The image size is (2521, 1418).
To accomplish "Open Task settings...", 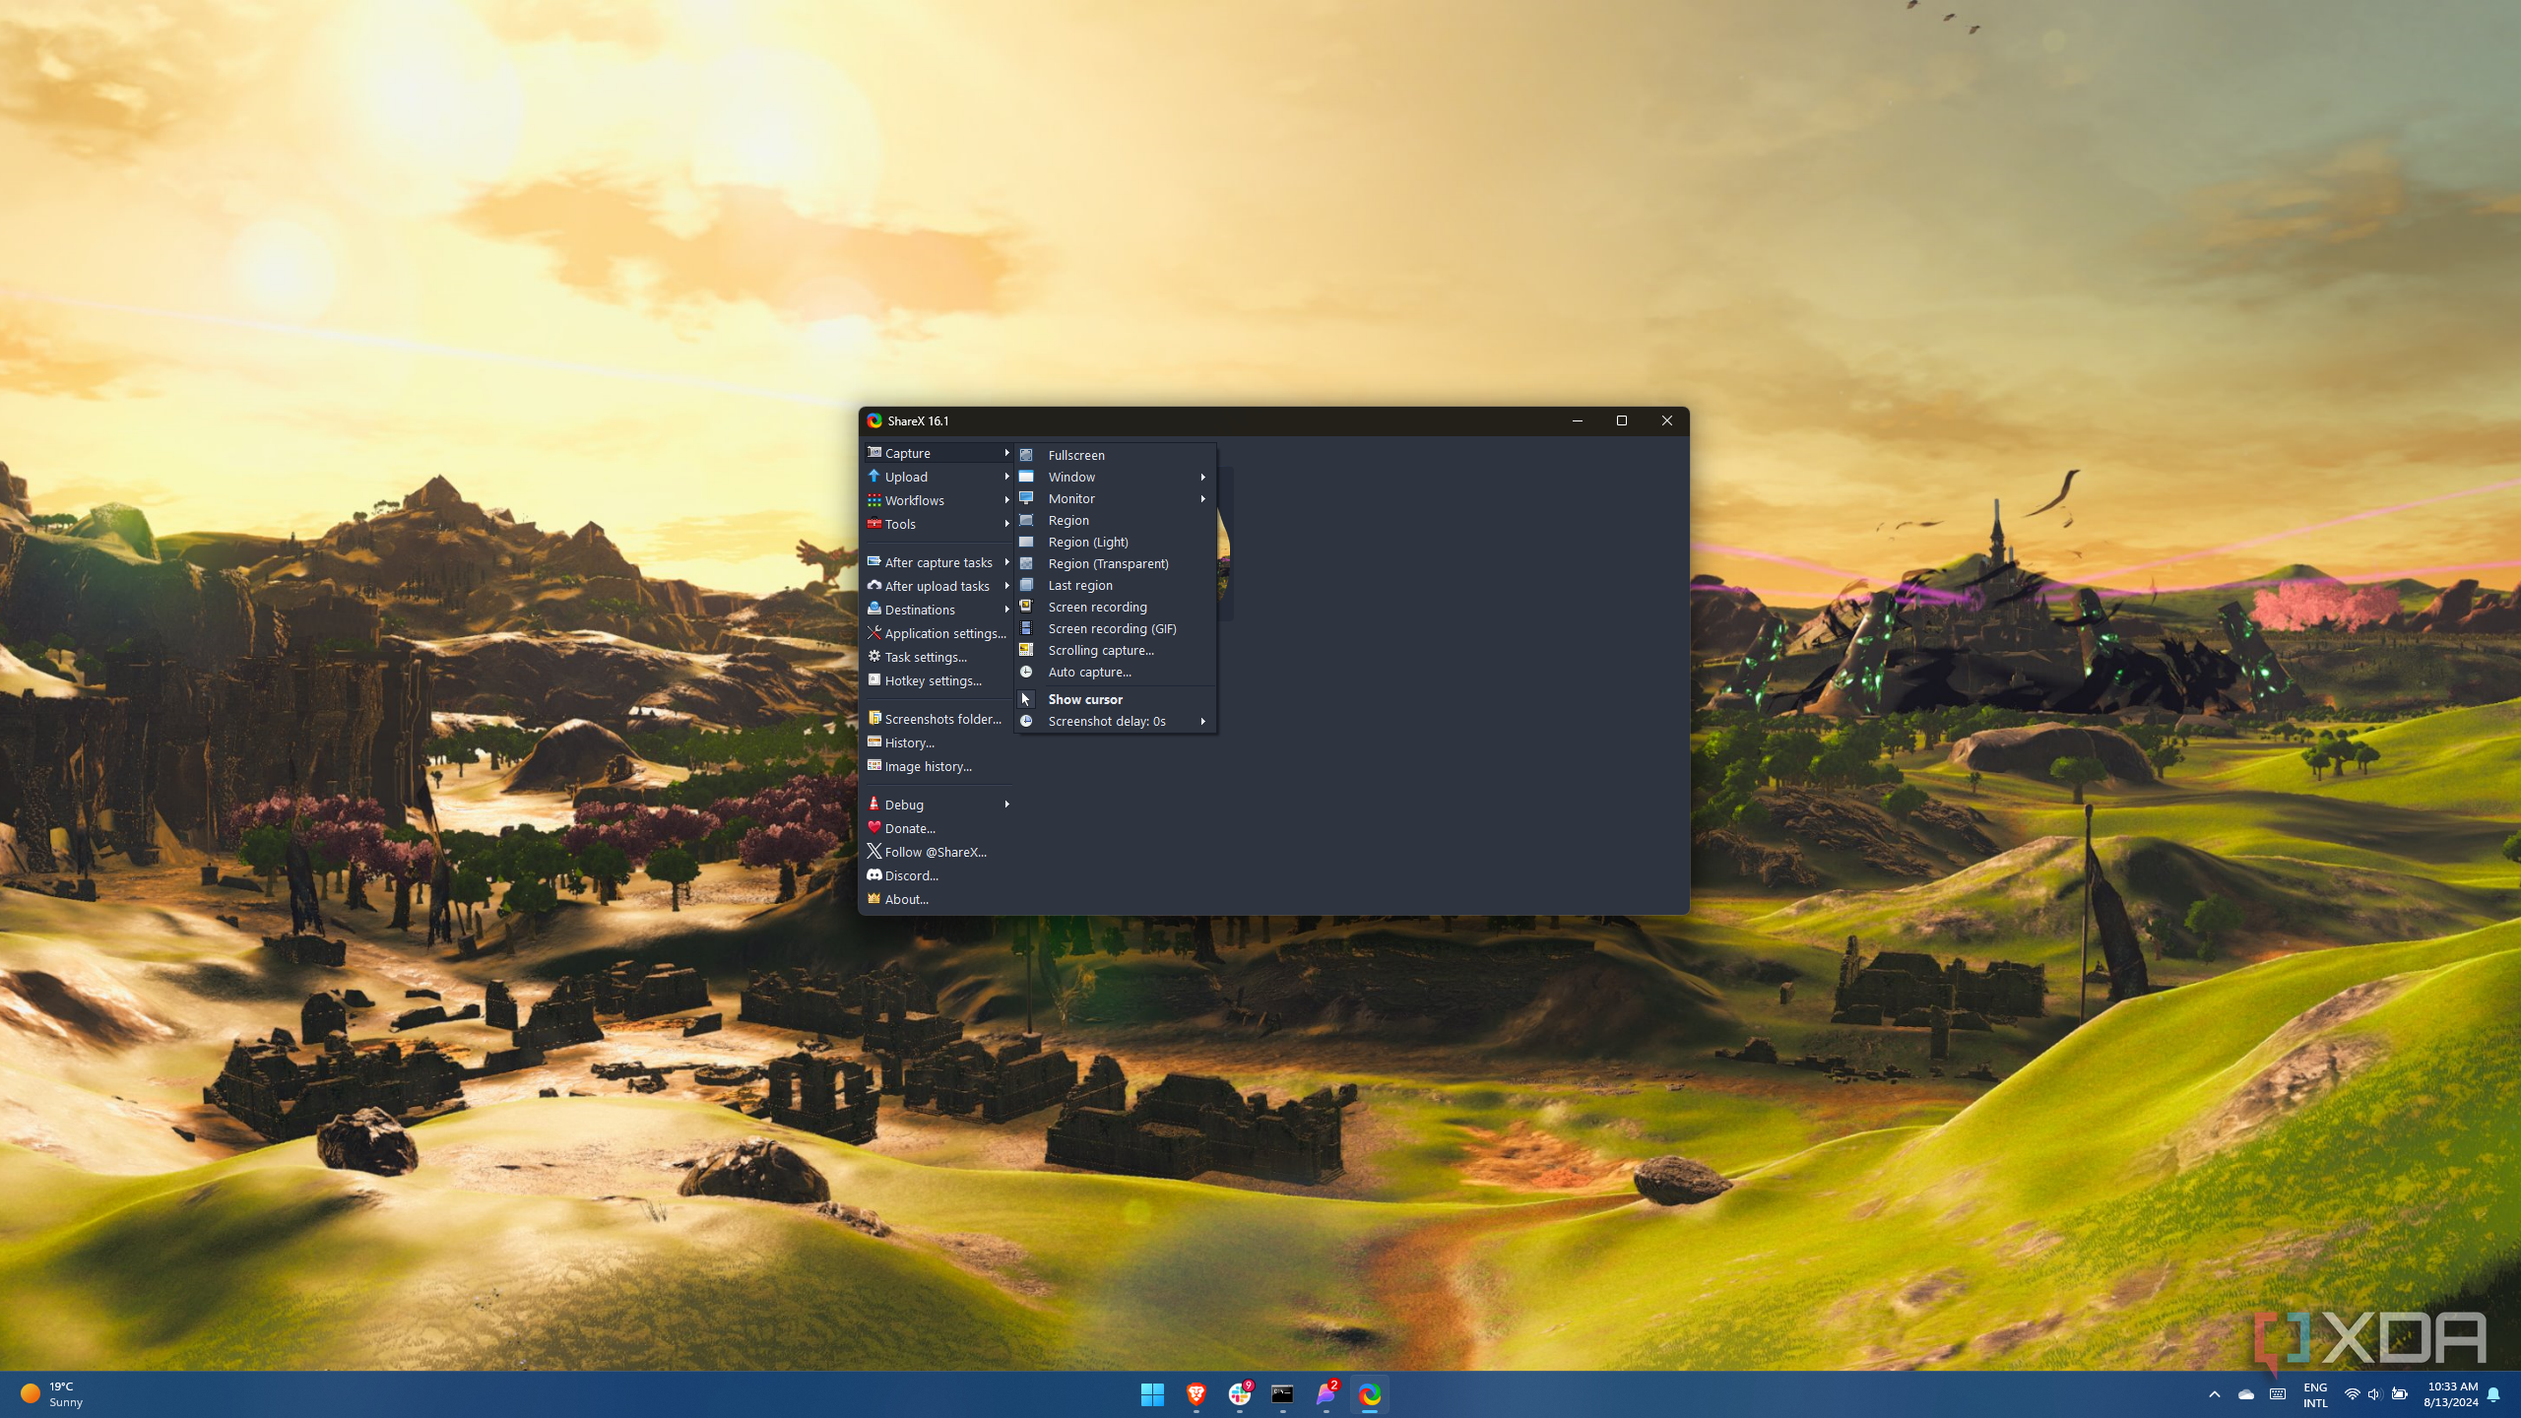I will click(938, 657).
